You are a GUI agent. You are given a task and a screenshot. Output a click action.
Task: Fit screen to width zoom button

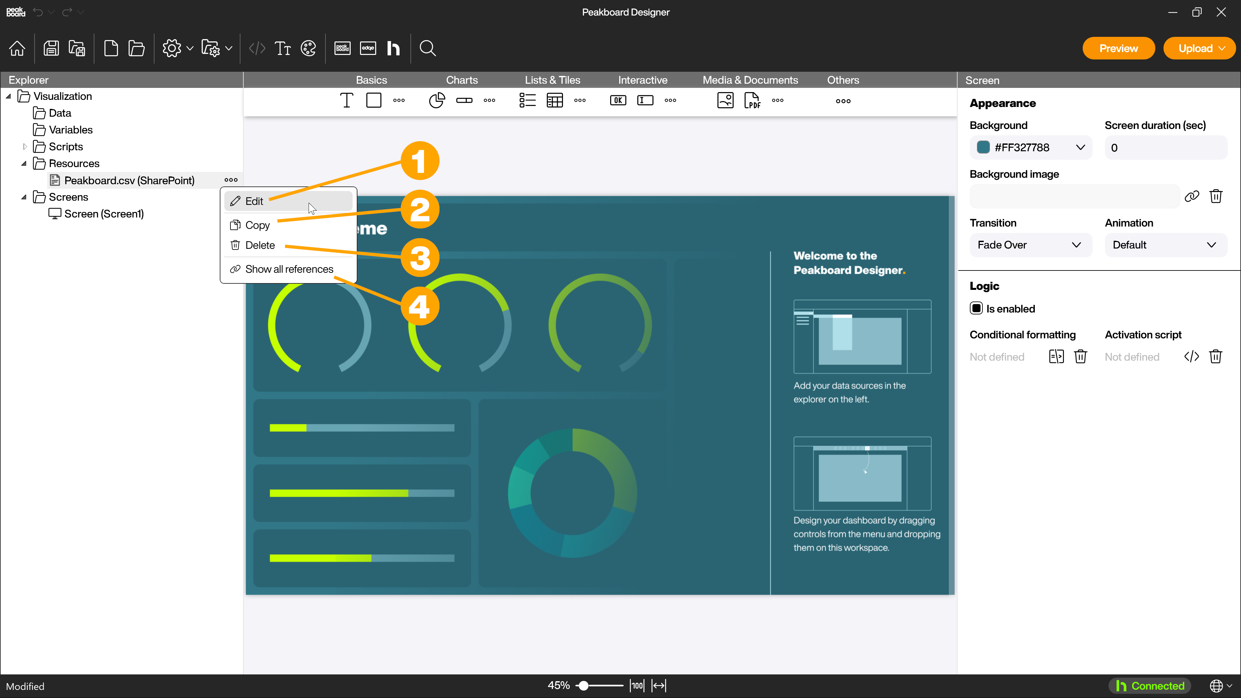click(659, 685)
